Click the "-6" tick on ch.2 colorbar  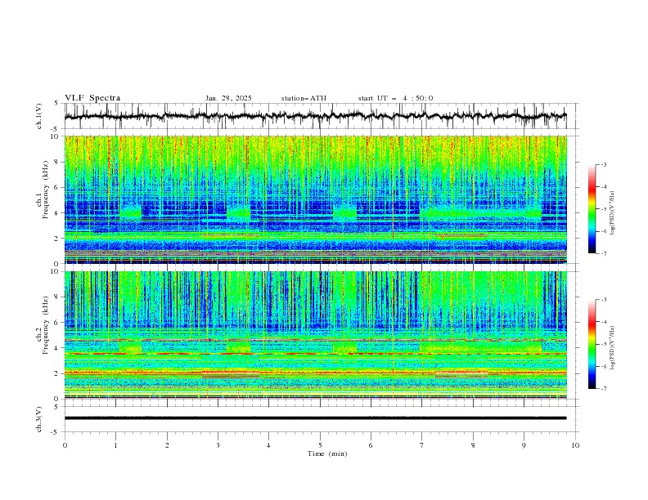pyautogui.click(x=603, y=366)
